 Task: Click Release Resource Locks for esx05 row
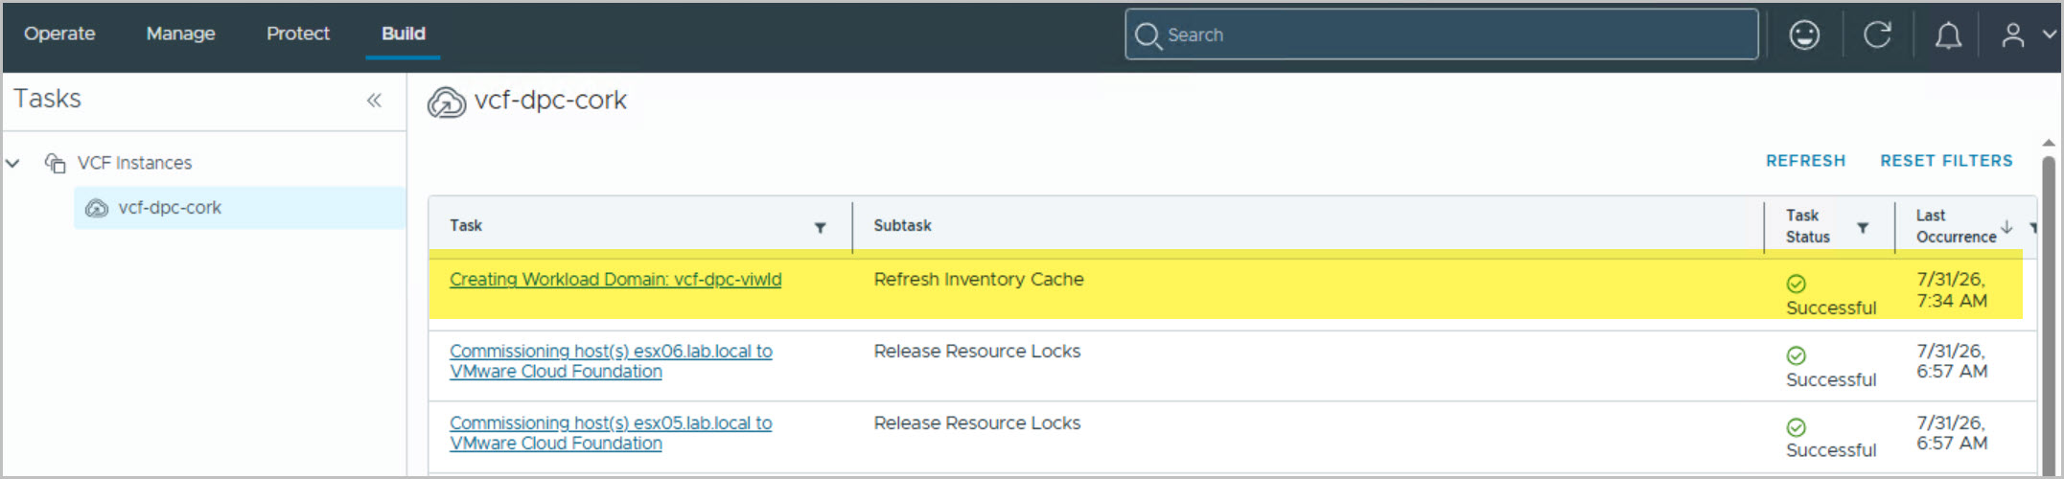tap(977, 423)
